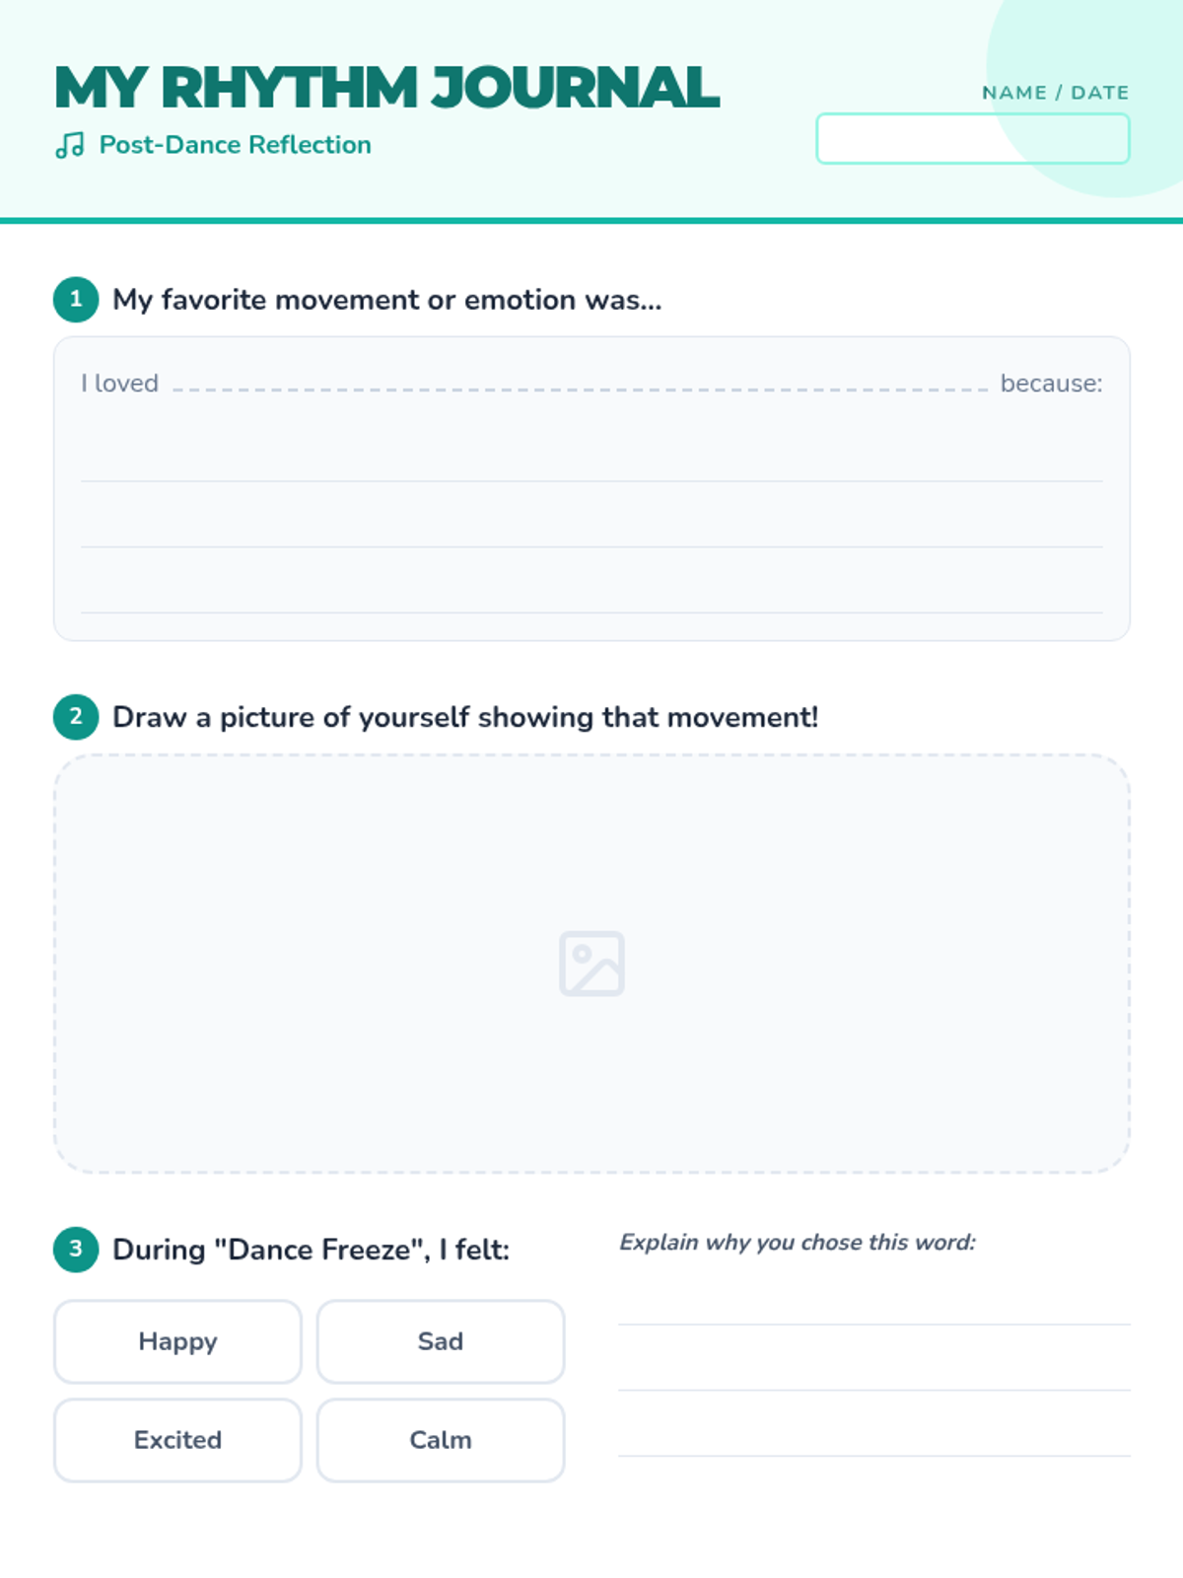The width and height of the screenshot is (1183, 1578).
Task: Choose the Calm feeling option
Action: (441, 1440)
